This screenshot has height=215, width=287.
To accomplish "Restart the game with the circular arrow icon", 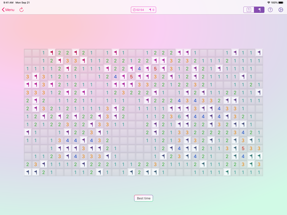I will [x=22, y=10].
